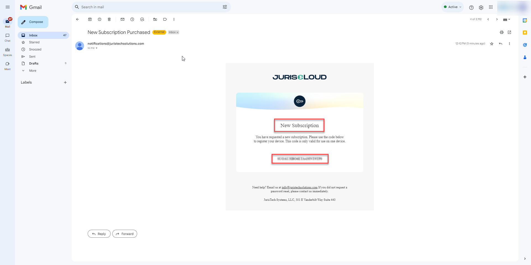Add this email to Tasks

[142, 19]
